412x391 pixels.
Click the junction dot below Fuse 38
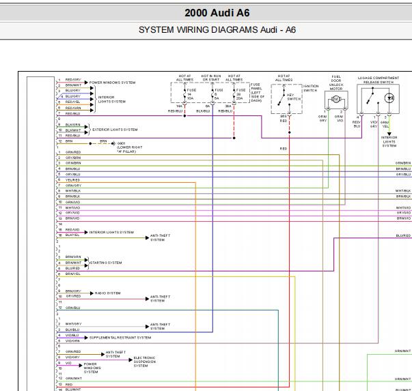(234, 138)
